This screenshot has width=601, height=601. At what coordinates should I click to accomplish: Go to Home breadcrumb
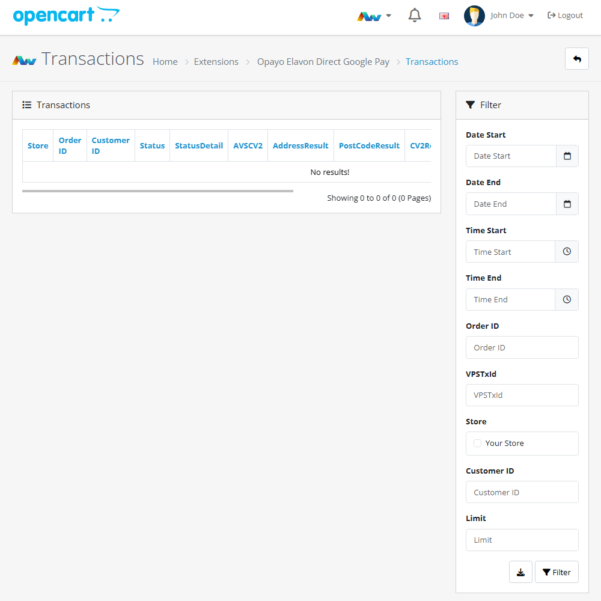[165, 62]
